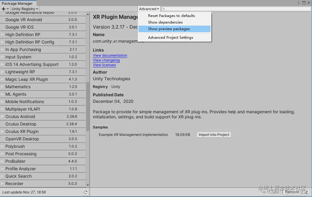Click the refresh package list icon
This screenshot has width=312, height=197.
pyautogui.click(x=85, y=192)
